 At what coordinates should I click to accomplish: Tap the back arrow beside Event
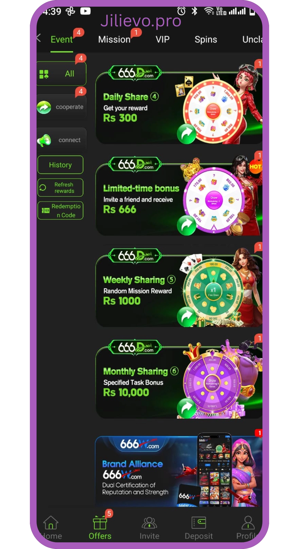tap(39, 38)
